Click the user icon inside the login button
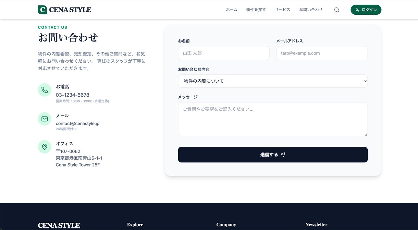 [357, 10]
